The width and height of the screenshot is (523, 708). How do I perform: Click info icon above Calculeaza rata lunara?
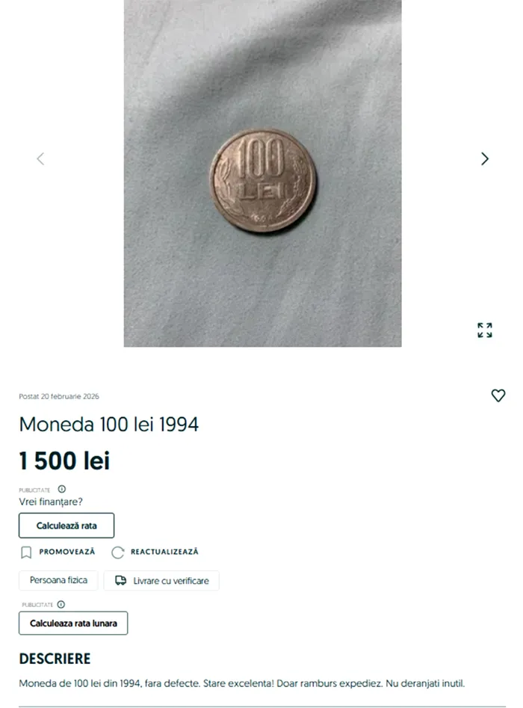(x=61, y=604)
